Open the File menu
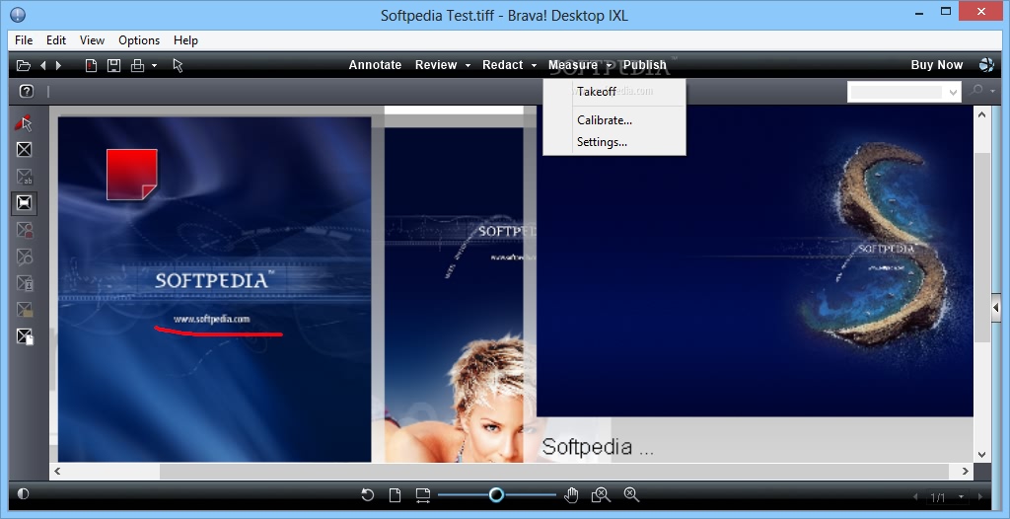 pyautogui.click(x=24, y=40)
